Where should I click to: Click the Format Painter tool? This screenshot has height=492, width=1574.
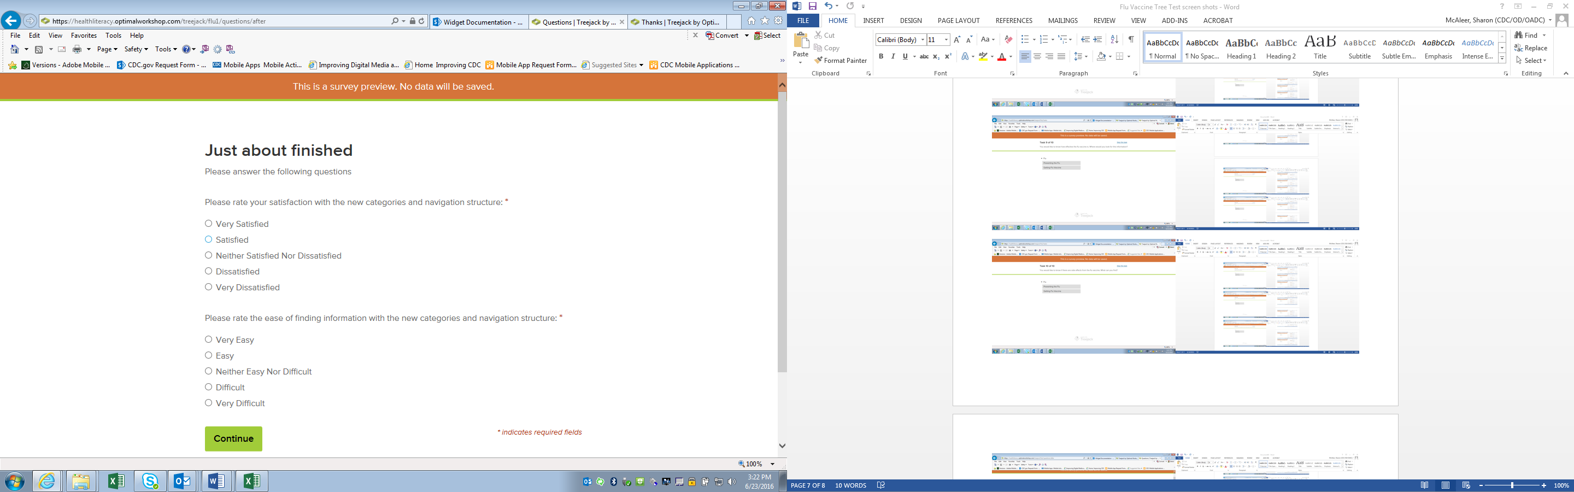coord(841,61)
